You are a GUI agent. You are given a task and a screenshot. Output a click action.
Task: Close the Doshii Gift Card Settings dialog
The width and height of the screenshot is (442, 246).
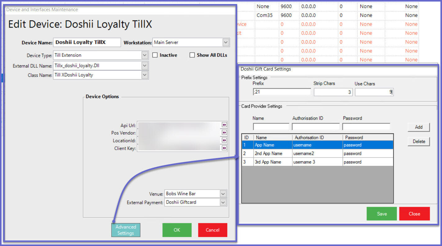(414, 214)
